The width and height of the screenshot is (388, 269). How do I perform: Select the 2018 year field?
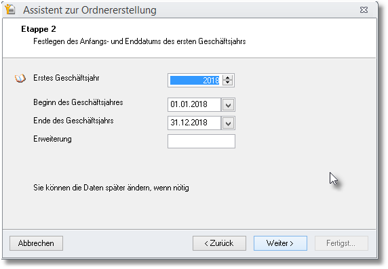(195, 81)
